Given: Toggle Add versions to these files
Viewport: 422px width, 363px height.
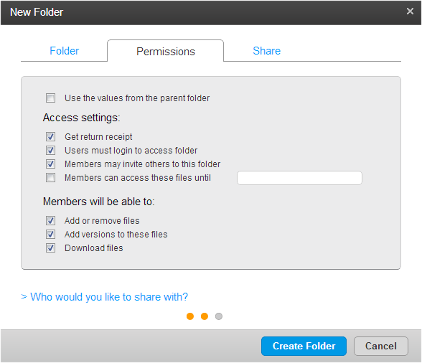Looking at the screenshot, I should pyautogui.click(x=50, y=234).
